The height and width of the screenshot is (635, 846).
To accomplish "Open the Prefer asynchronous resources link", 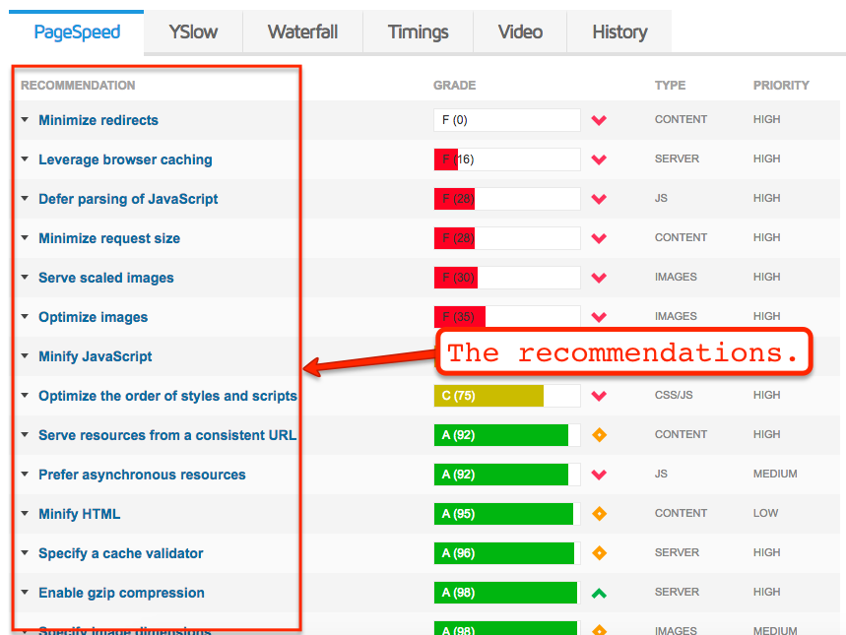I will point(143,475).
